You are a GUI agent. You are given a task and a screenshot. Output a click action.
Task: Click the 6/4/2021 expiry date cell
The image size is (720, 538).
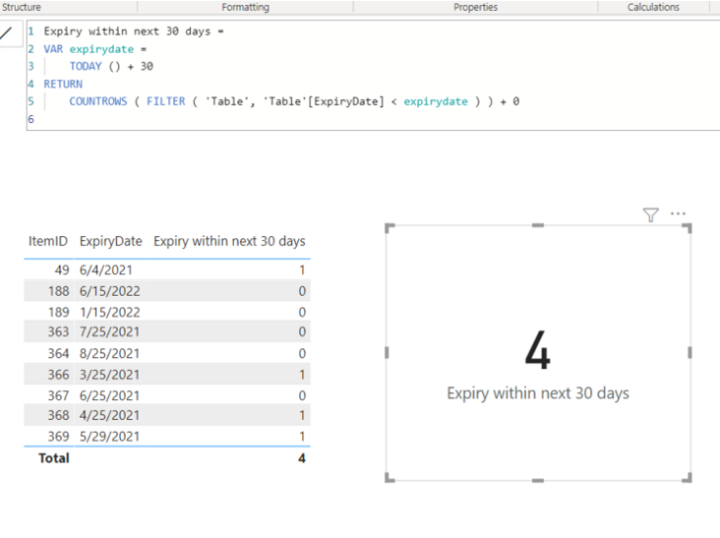click(x=105, y=269)
